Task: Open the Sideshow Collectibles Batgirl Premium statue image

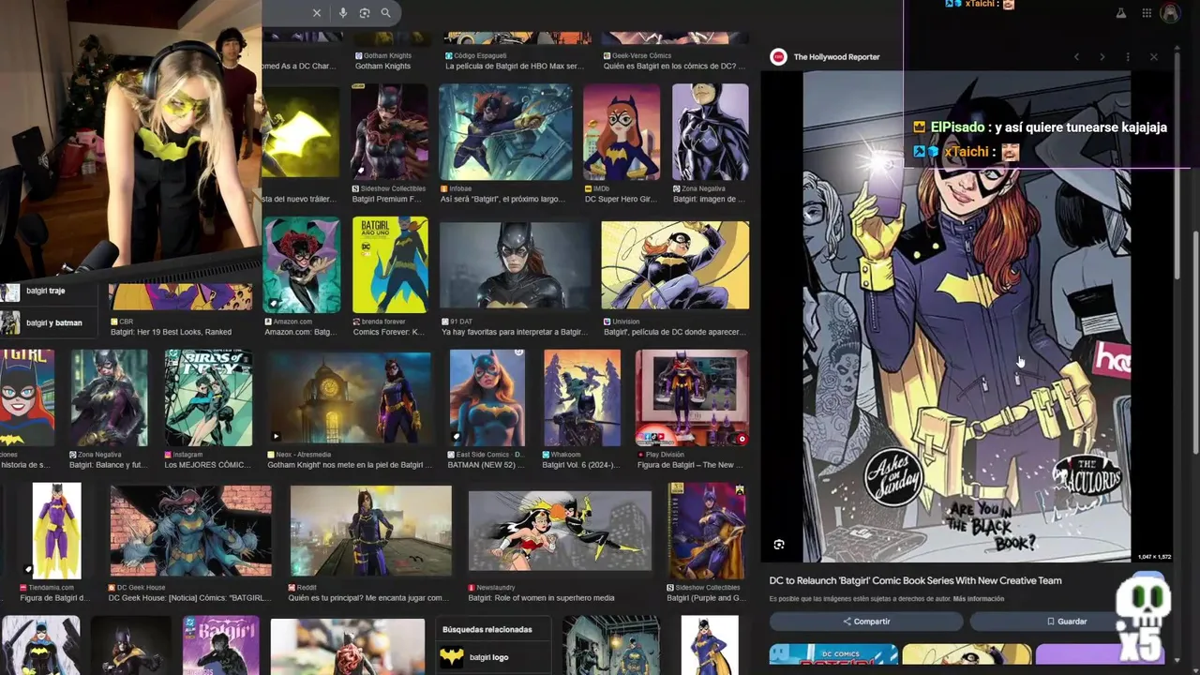Action: (389, 132)
